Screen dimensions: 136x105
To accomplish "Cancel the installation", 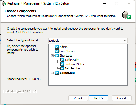I will tap(122, 98).
